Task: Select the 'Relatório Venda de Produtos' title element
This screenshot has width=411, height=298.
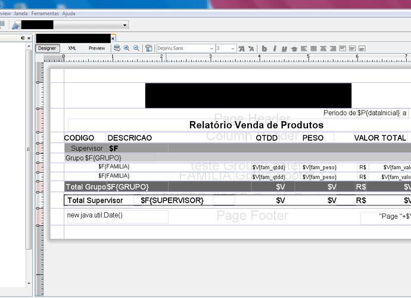Action: pyautogui.click(x=256, y=125)
